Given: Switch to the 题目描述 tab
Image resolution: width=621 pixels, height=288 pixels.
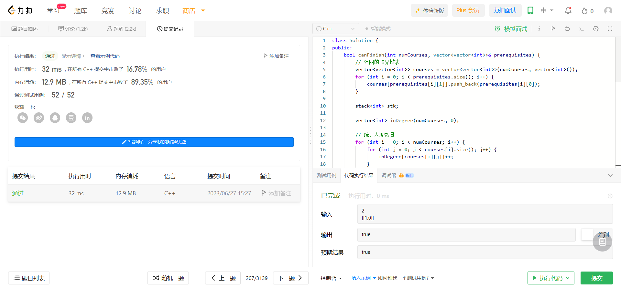Looking at the screenshot, I should point(25,29).
